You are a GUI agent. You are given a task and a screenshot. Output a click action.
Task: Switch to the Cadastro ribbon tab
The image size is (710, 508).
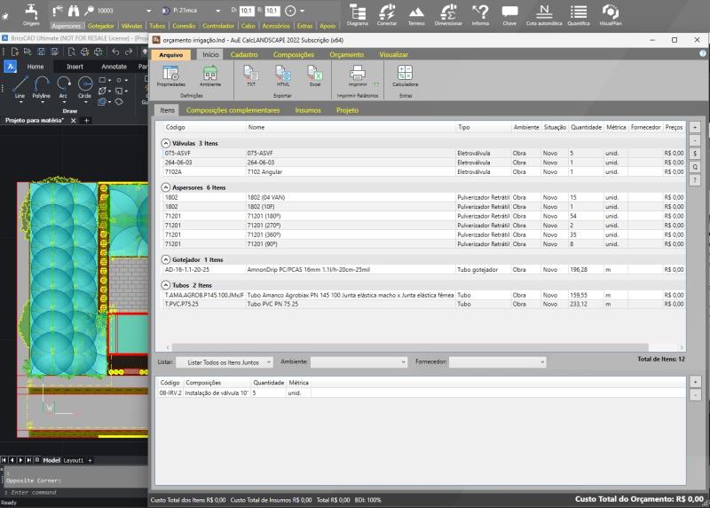(244, 54)
